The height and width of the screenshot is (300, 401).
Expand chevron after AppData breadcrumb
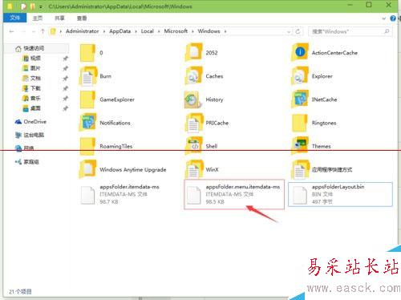[136, 31]
